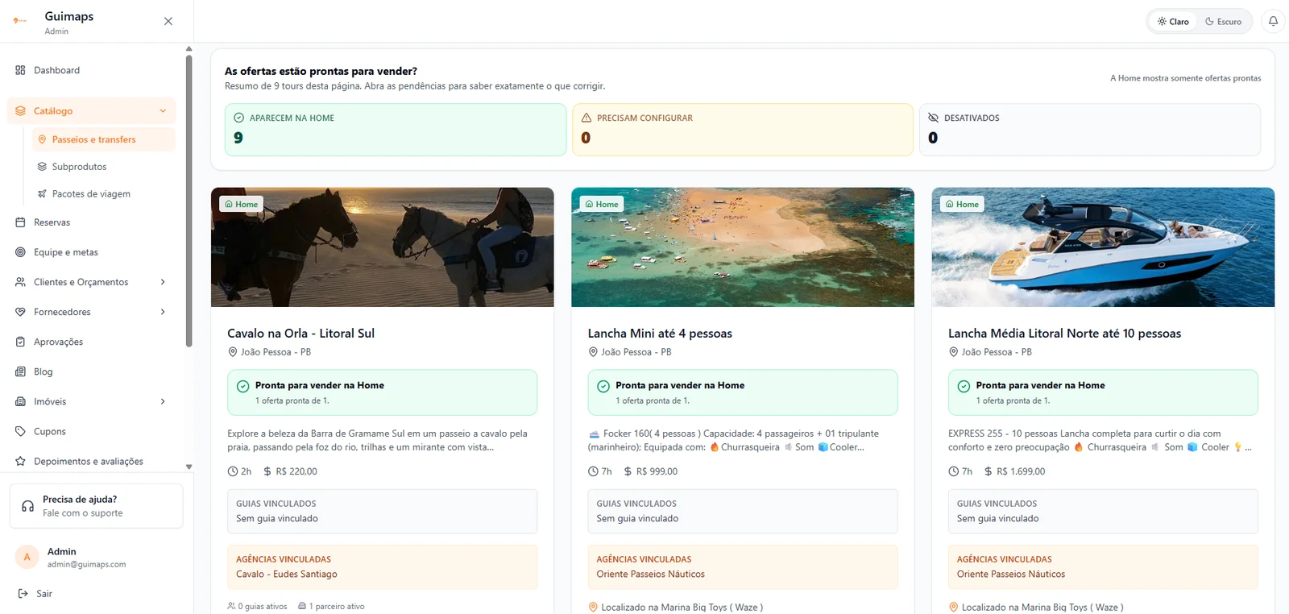Open Cavalo na Orla - Litoral Sul title
Screen dimensions: 1289x614
[300, 334]
